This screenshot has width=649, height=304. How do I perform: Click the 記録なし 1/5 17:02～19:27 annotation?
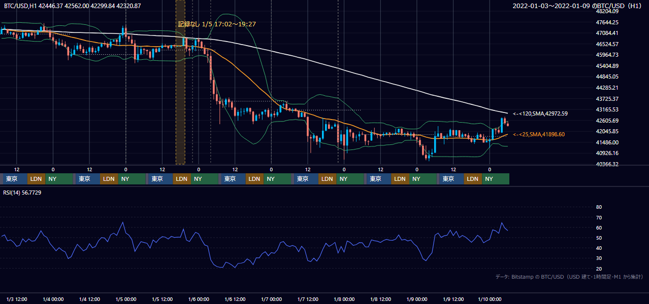click(217, 24)
